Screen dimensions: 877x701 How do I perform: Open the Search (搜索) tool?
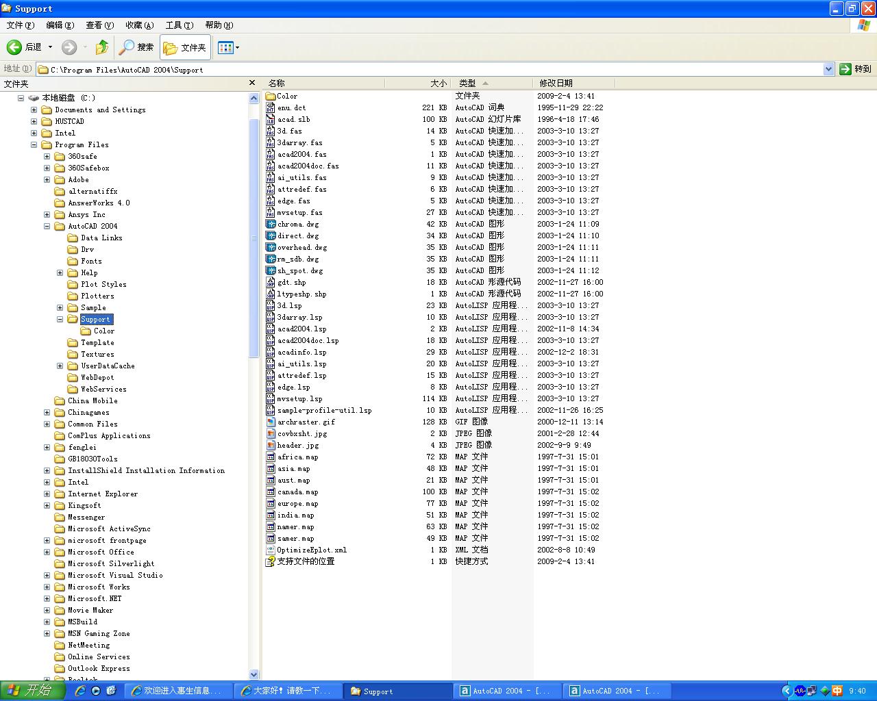click(136, 47)
